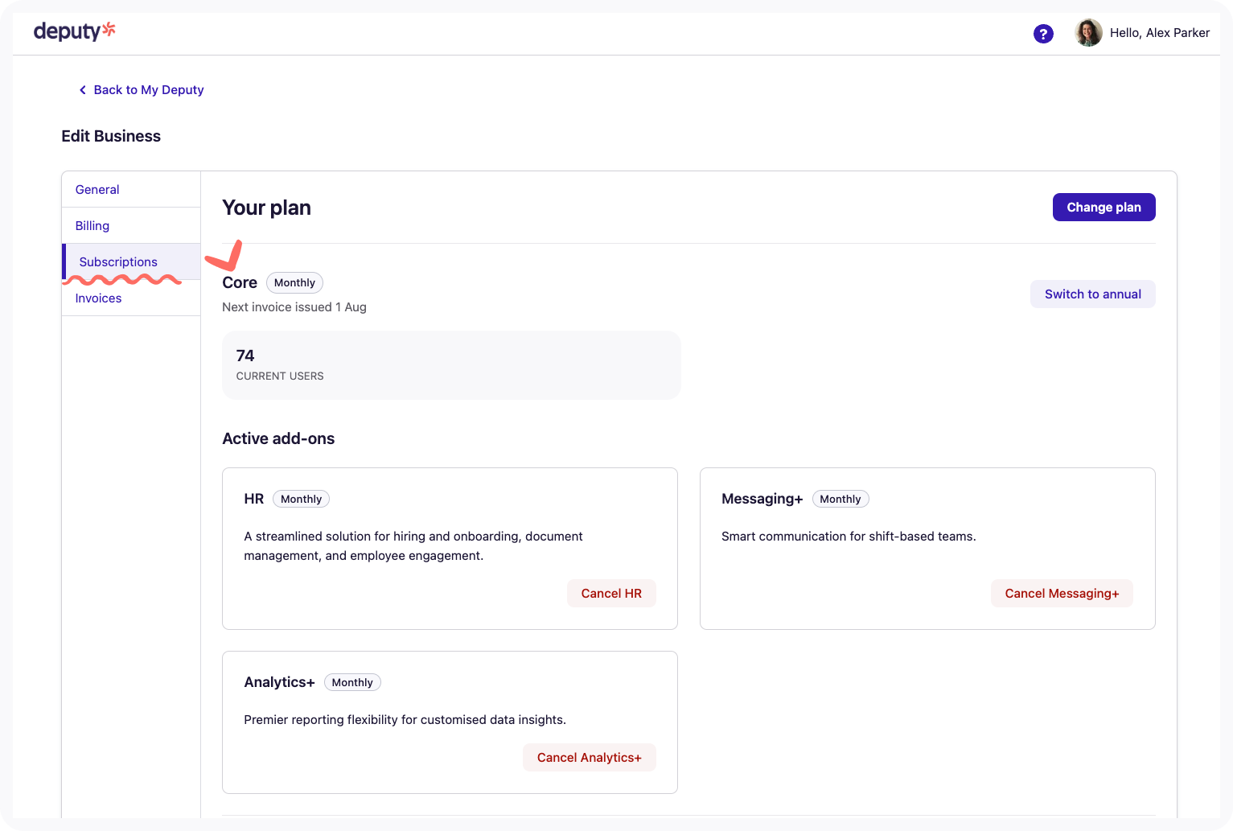This screenshot has width=1233, height=831.
Task: Open the Invoices tab
Action: tap(131, 298)
